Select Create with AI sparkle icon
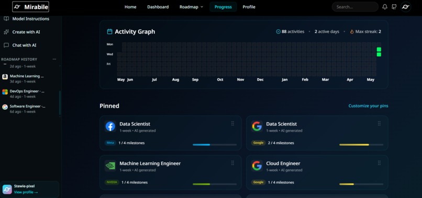Image resolution: width=422 pixels, height=198 pixels. pyautogui.click(x=6, y=32)
